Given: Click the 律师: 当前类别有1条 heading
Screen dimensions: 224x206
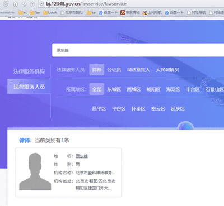Looking at the screenshot, I should (x=44, y=140).
